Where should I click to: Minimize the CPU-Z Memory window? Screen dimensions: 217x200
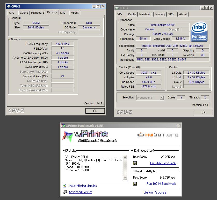[94, 6]
